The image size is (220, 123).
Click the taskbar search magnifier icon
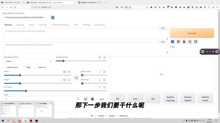pyautogui.click(x=8, y=121)
